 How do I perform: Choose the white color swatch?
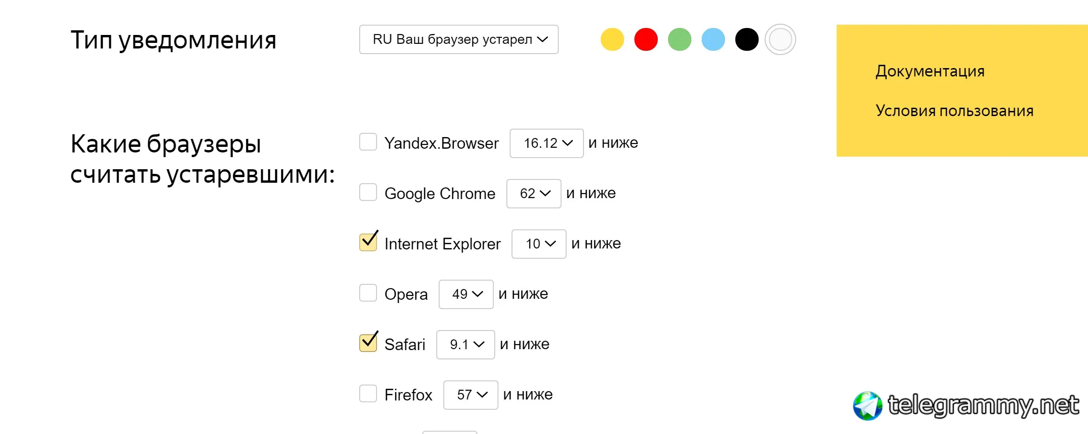click(x=780, y=40)
